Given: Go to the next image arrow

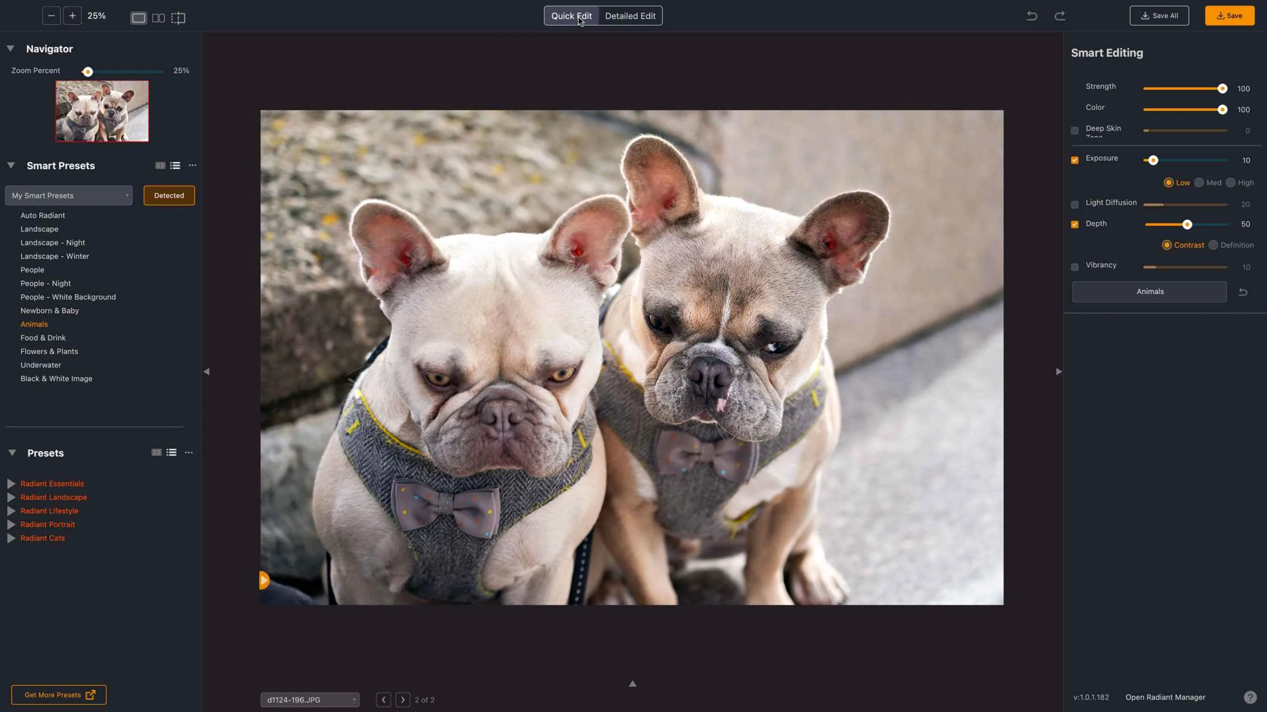Looking at the screenshot, I should point(403,700).
